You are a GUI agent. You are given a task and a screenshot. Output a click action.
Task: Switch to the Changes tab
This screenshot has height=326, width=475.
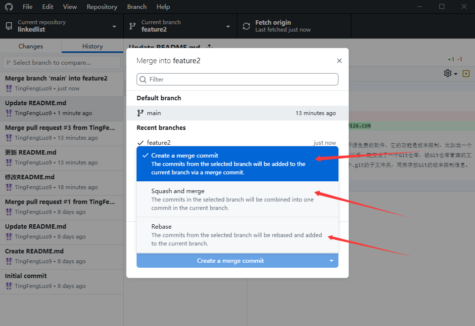pos(31,46)
